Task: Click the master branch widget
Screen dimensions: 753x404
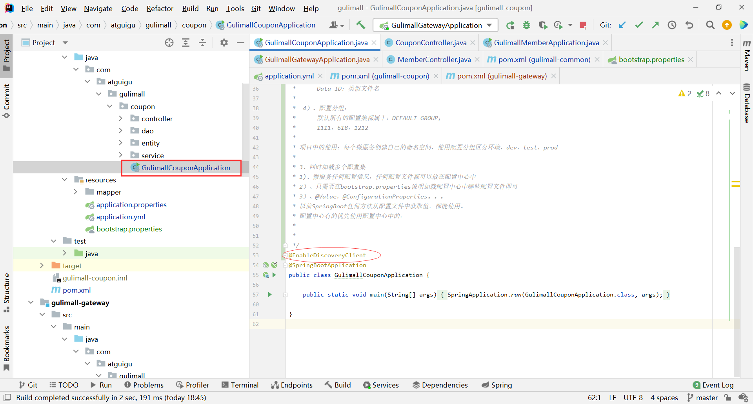Action: (702, 398)
